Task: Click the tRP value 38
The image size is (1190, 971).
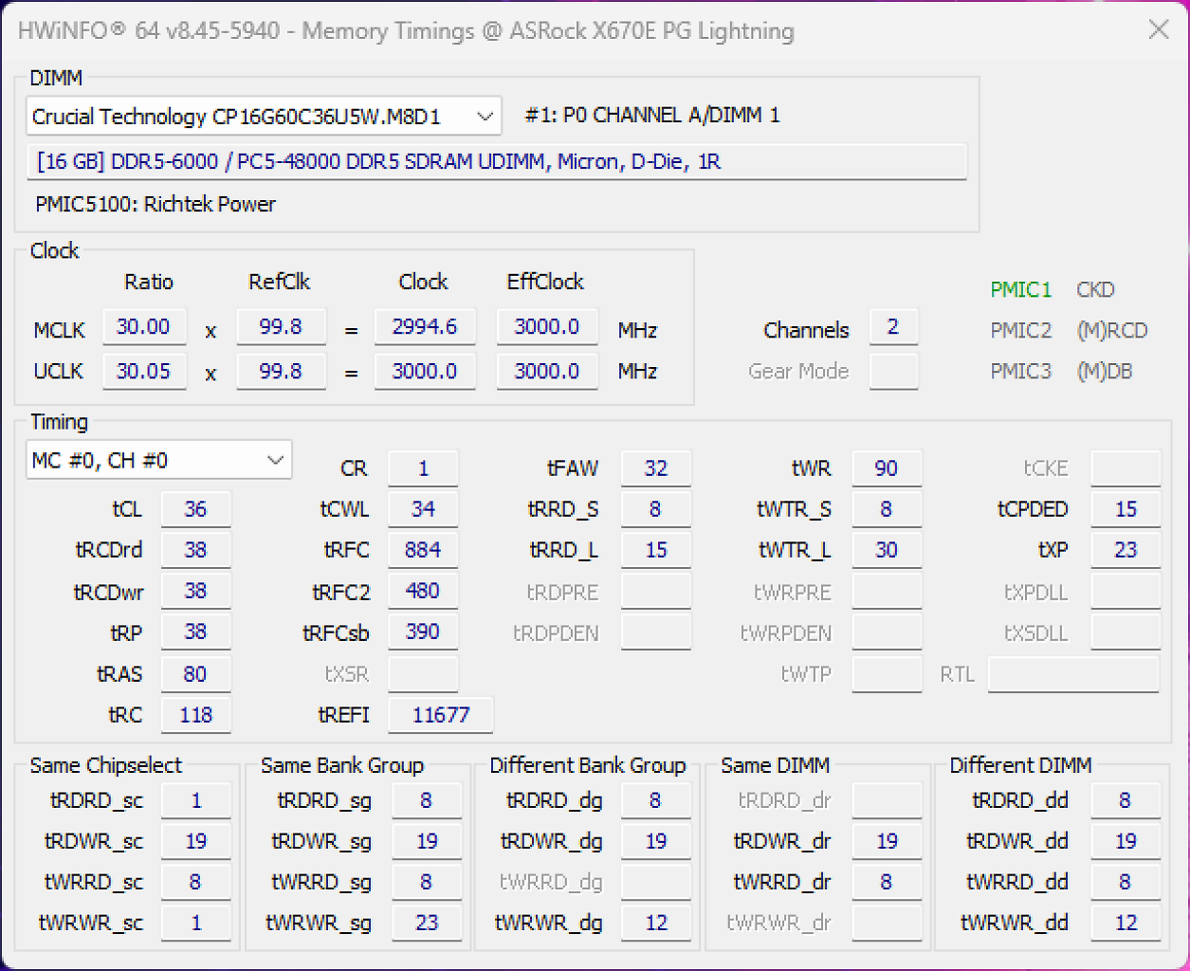Action: pos(195,632)
